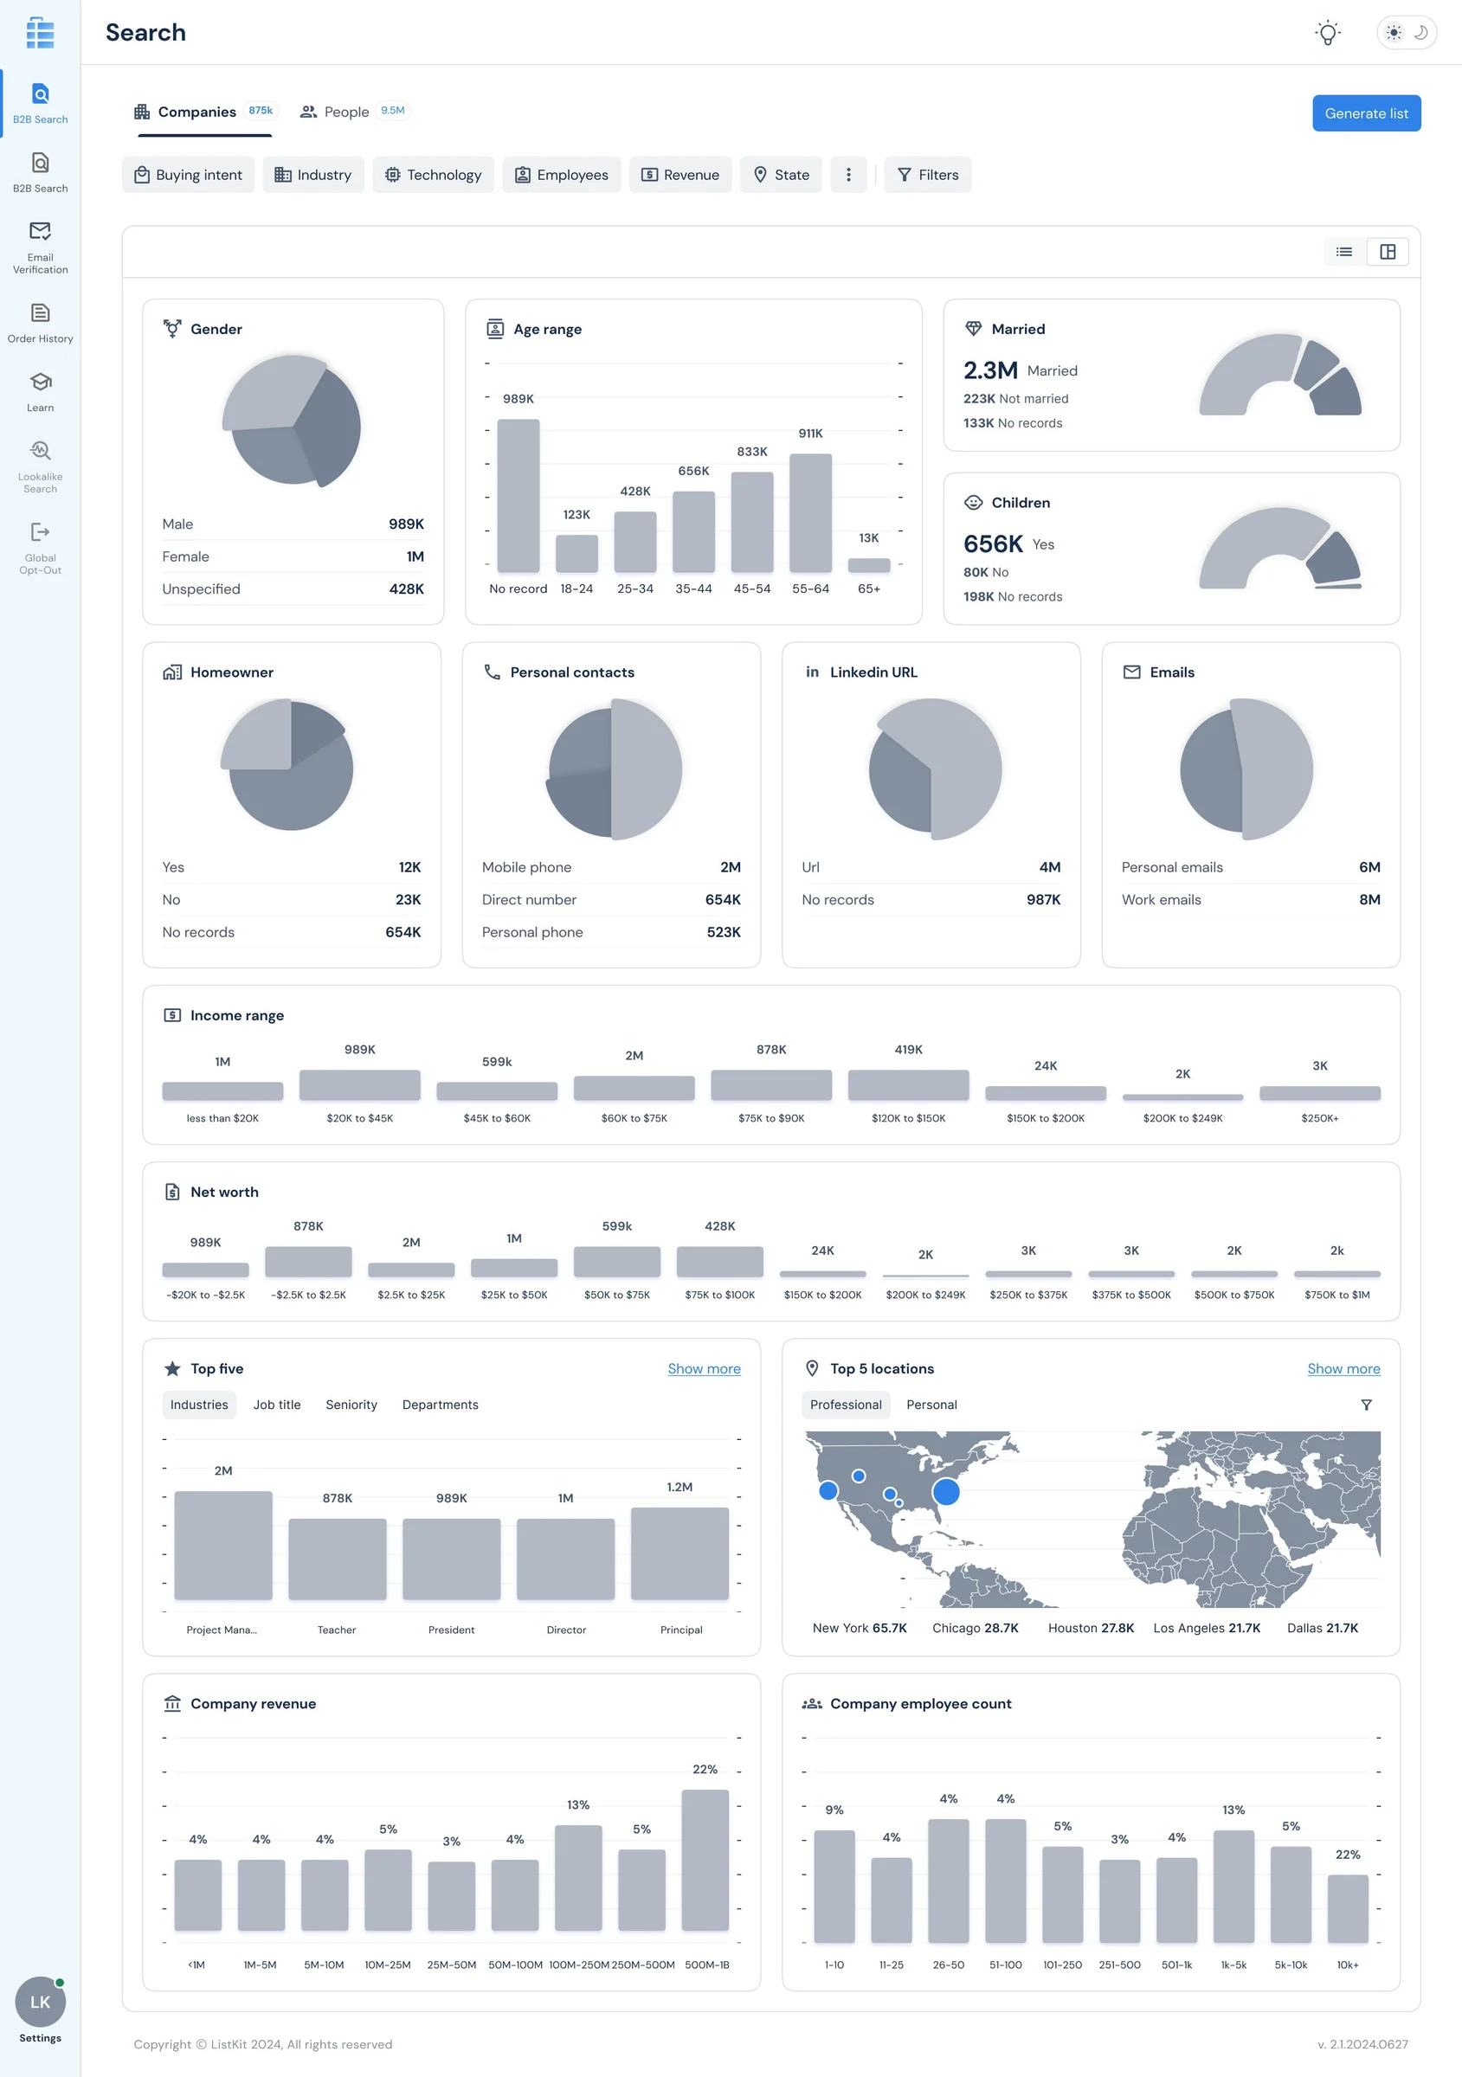Click the large New York map marker
Image resolution: width=1462 pixels, height=2077 pixels.
(945, 1491)
